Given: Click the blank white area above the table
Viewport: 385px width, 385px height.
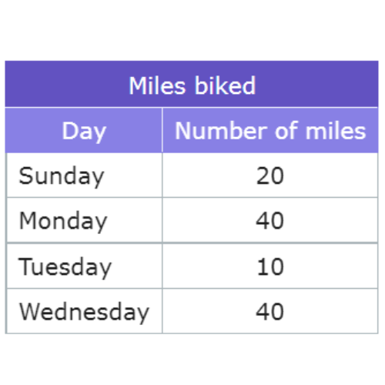Looking at the screenshot, I should pyautogui.click(x=192, y=29).
